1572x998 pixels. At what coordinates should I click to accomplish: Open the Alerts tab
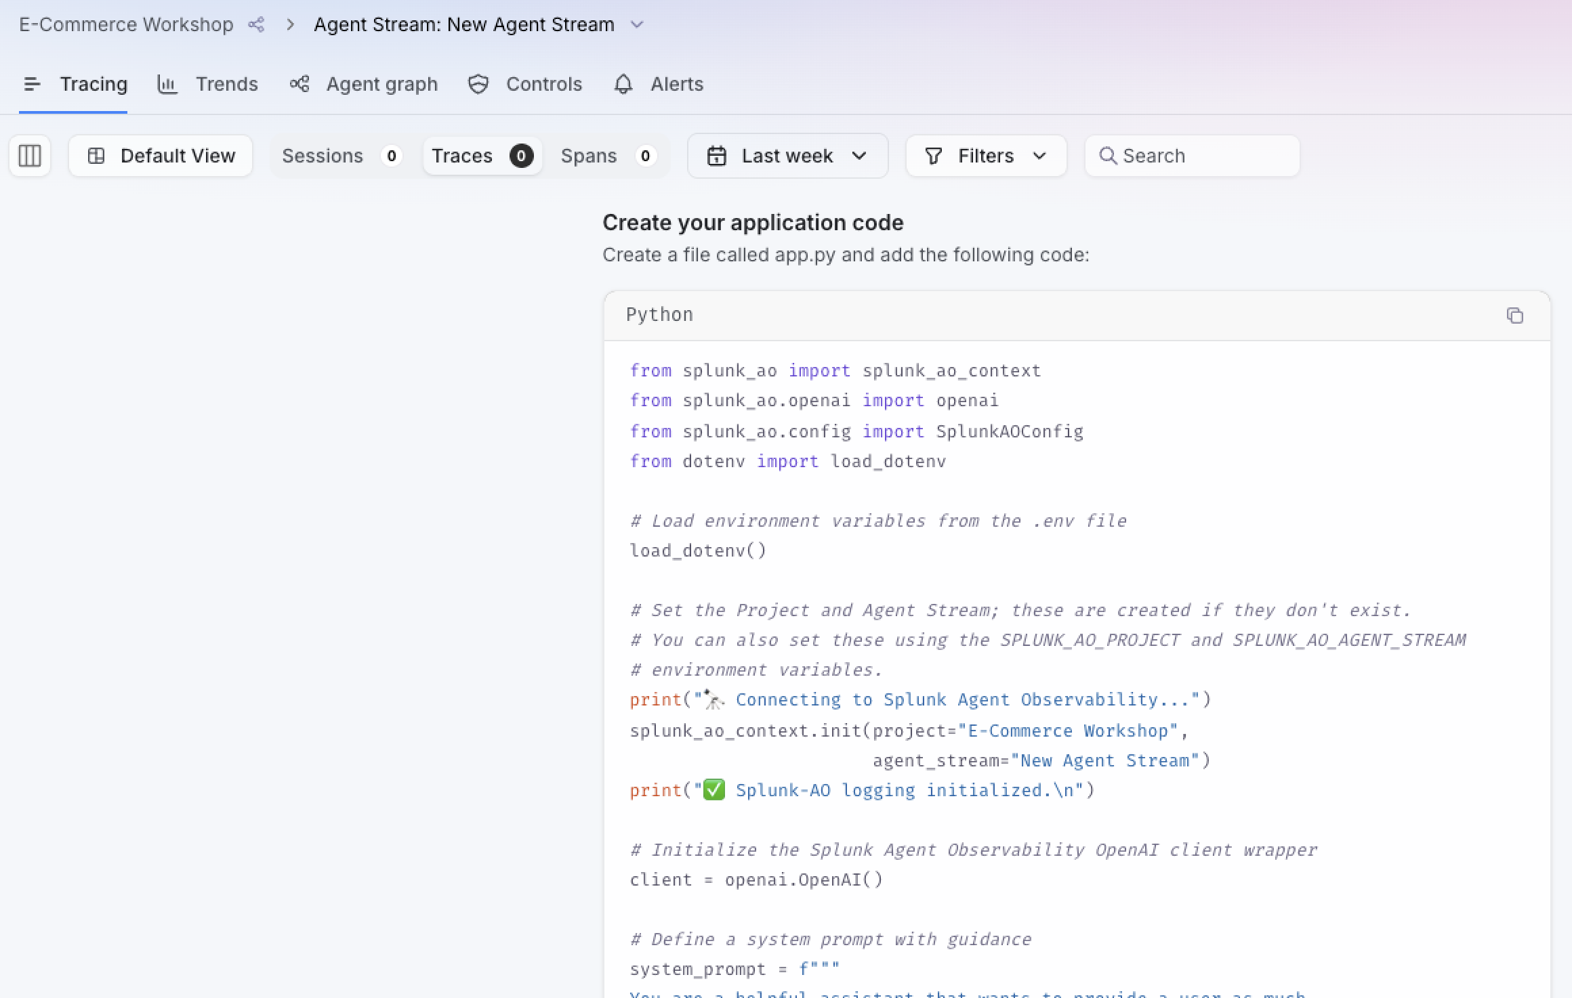click(x=659, y=84)
